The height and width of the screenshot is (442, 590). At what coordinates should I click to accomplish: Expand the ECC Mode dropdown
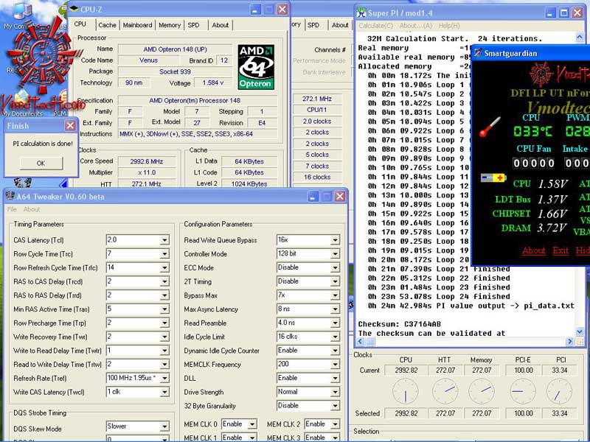[x=335, y=268]
